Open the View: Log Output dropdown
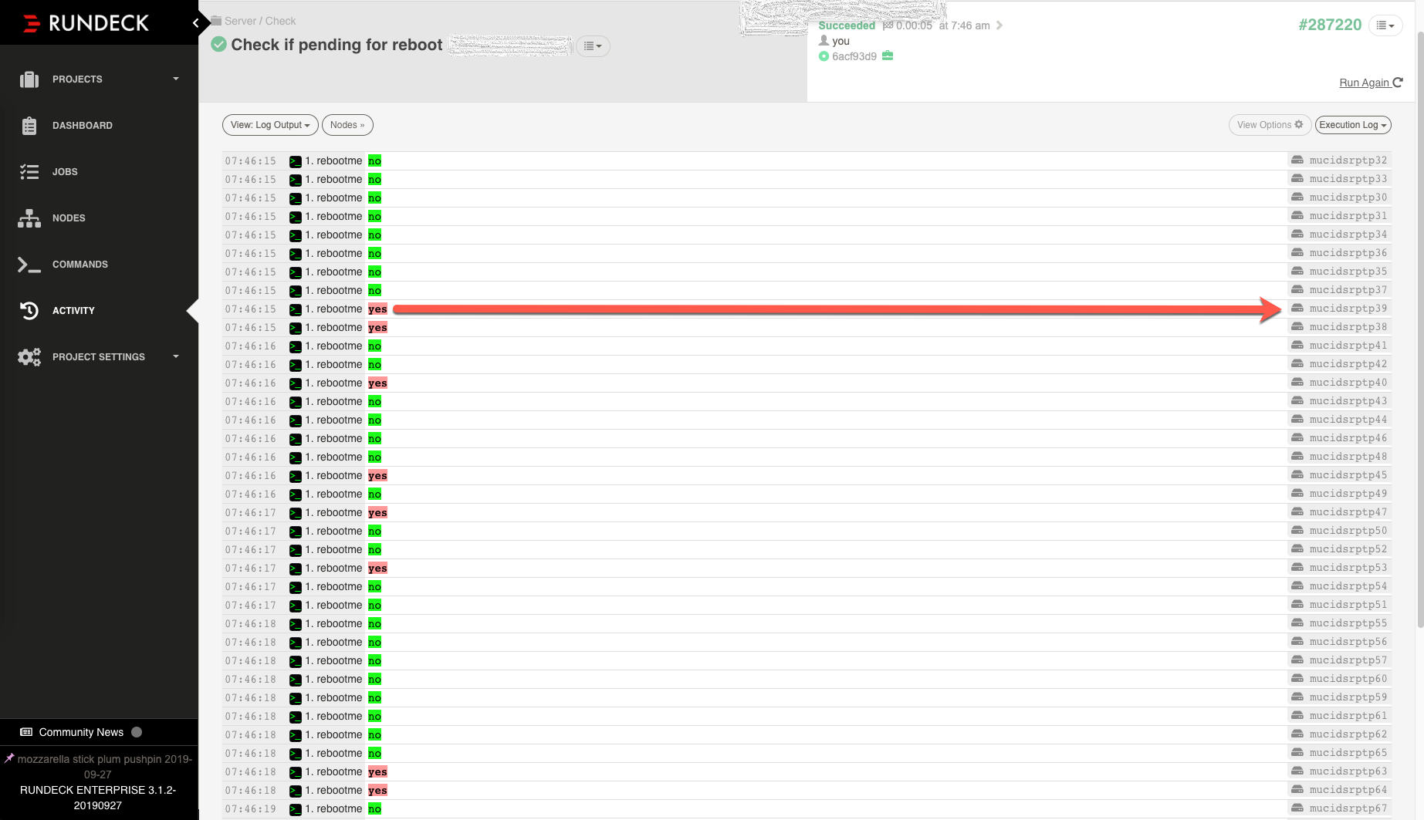The image size is (1424, 820). pos(269,124)
